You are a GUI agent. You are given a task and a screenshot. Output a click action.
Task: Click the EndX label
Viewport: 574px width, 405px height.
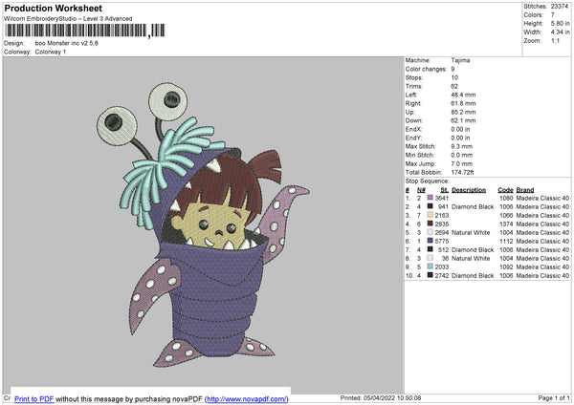point(413,129)
